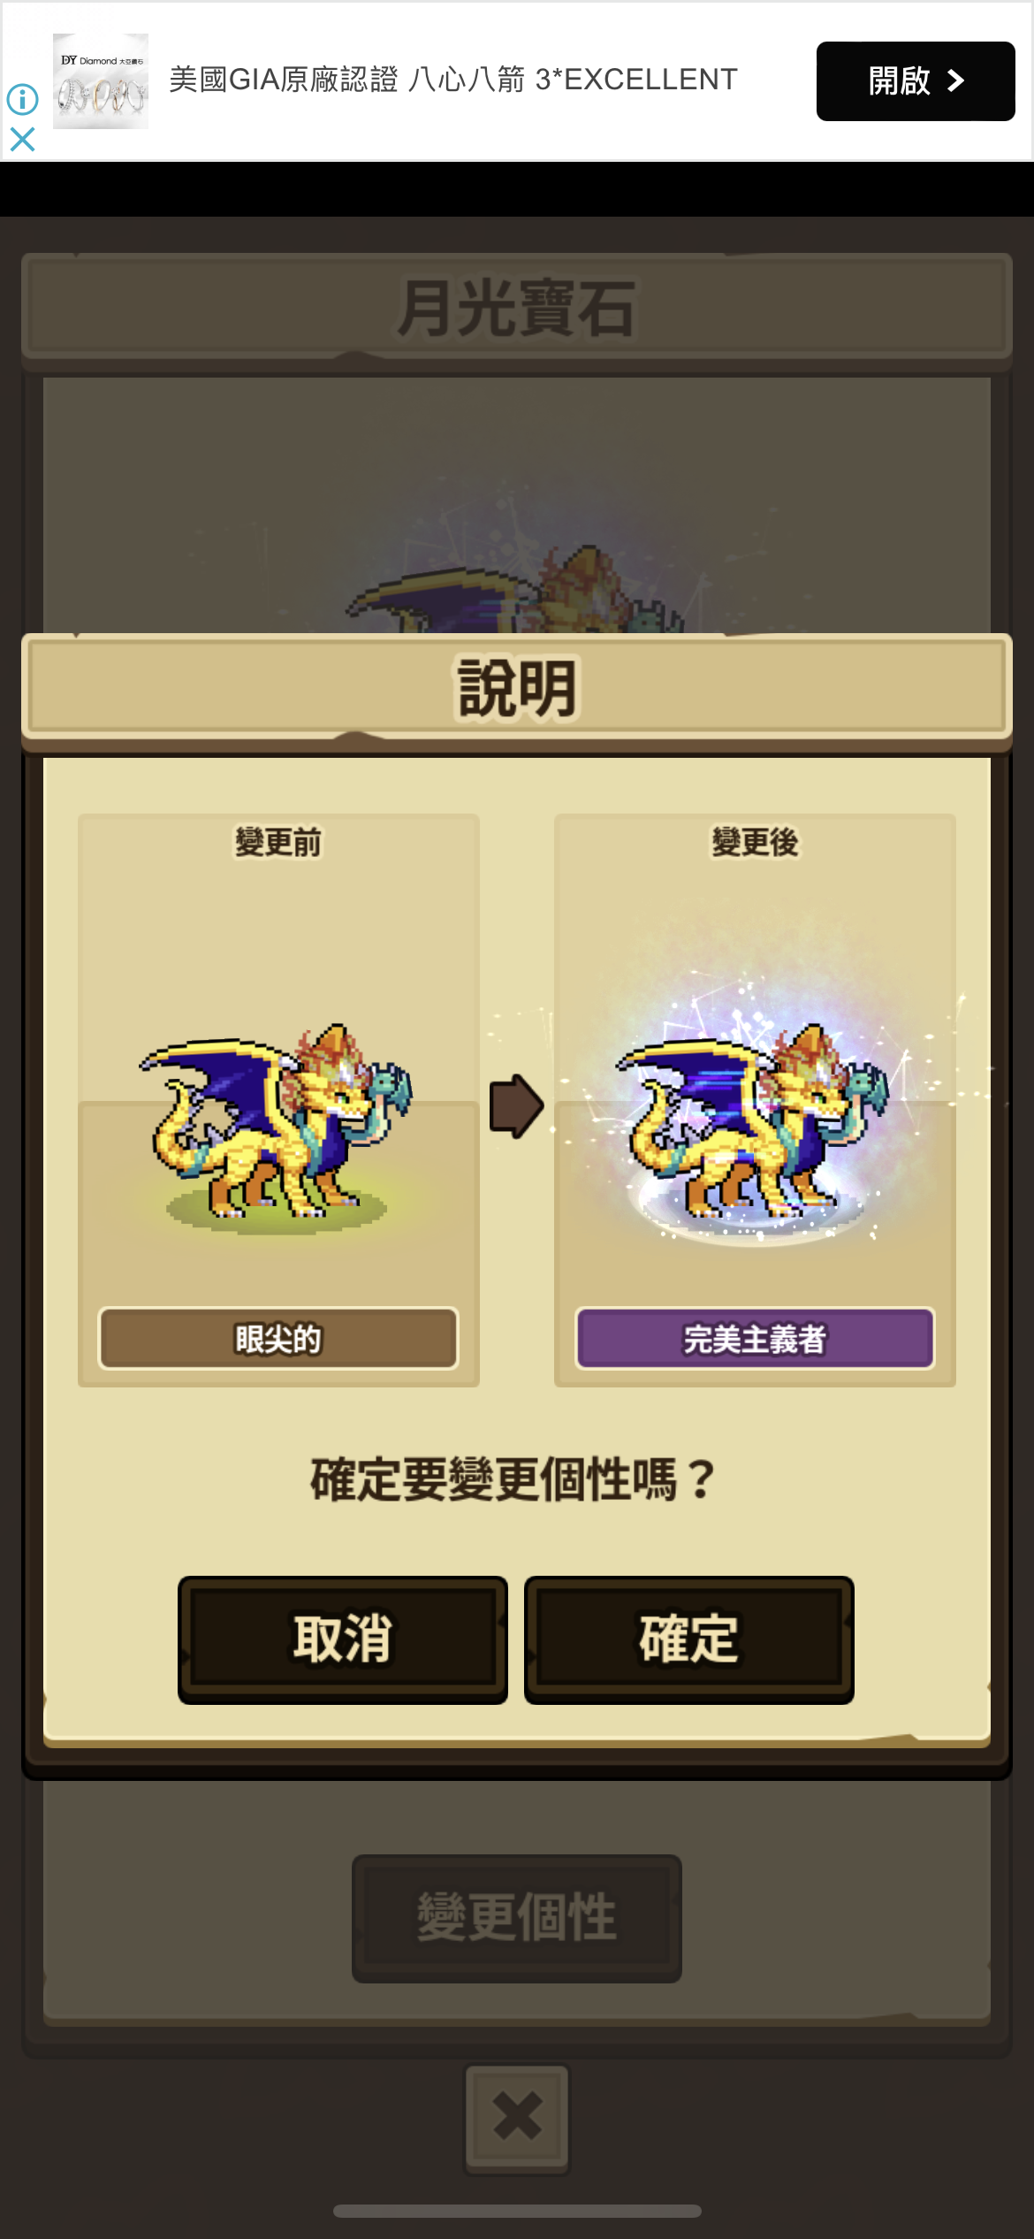This screenshot has height=2239, width=1034.
Task: Click the 變更後 heading
Action: pos(755,842)
